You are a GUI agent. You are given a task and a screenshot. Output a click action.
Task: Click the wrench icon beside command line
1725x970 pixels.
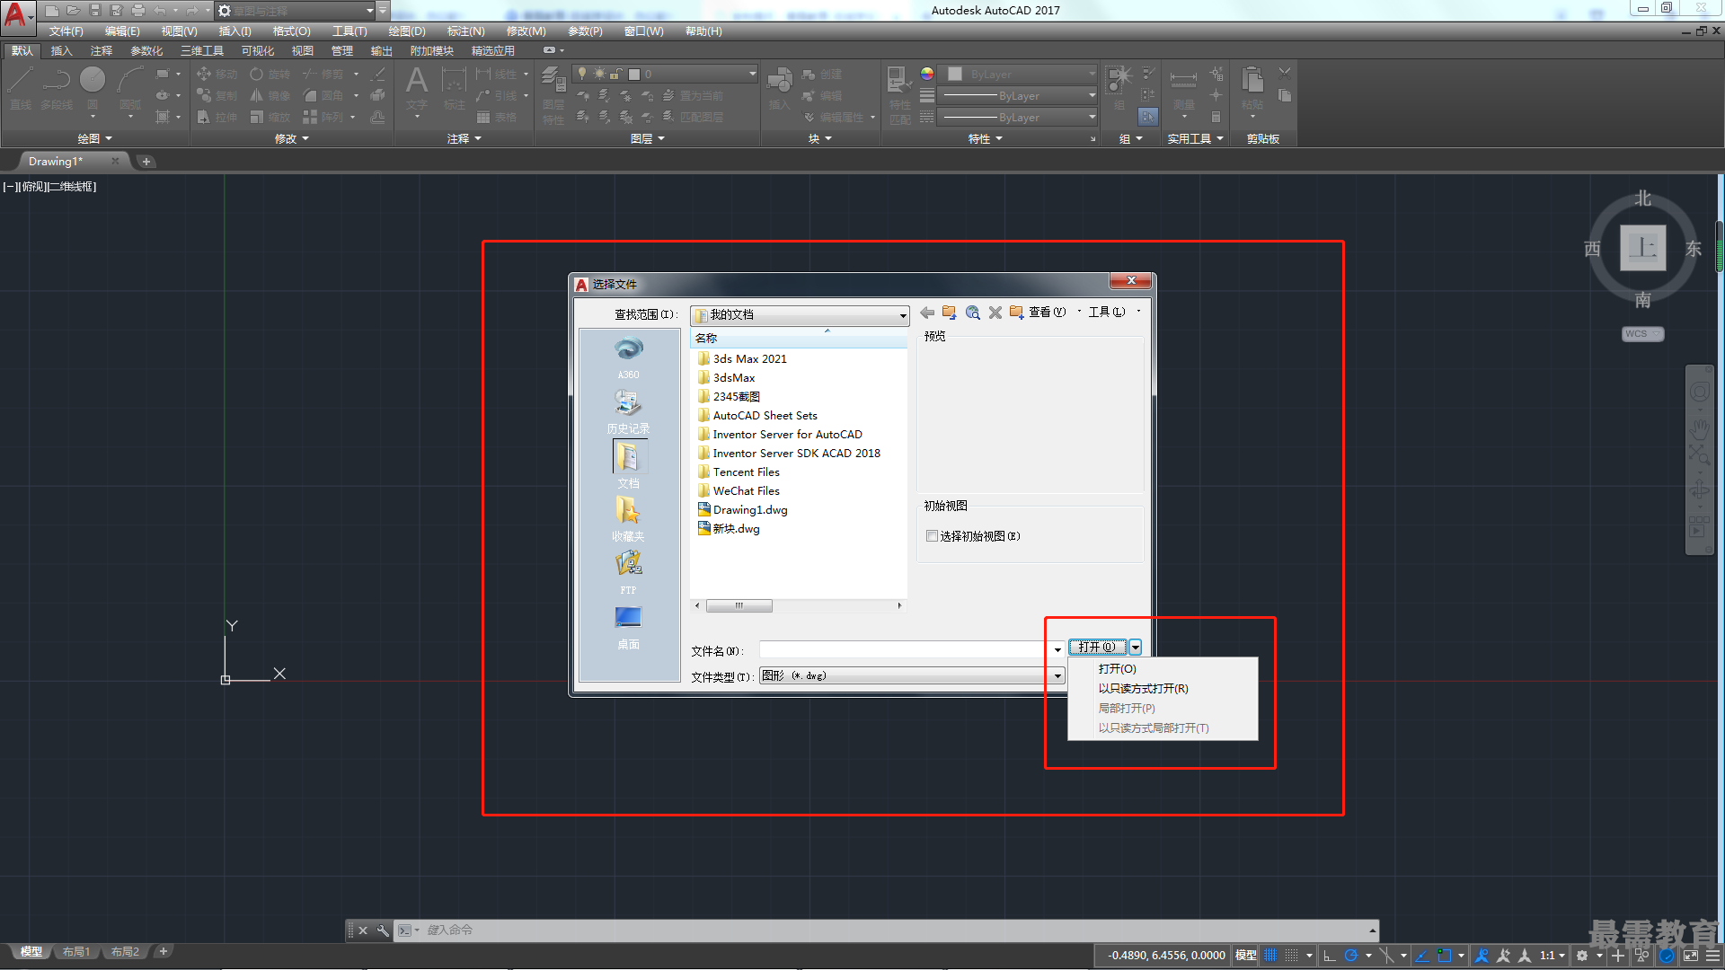383,930
